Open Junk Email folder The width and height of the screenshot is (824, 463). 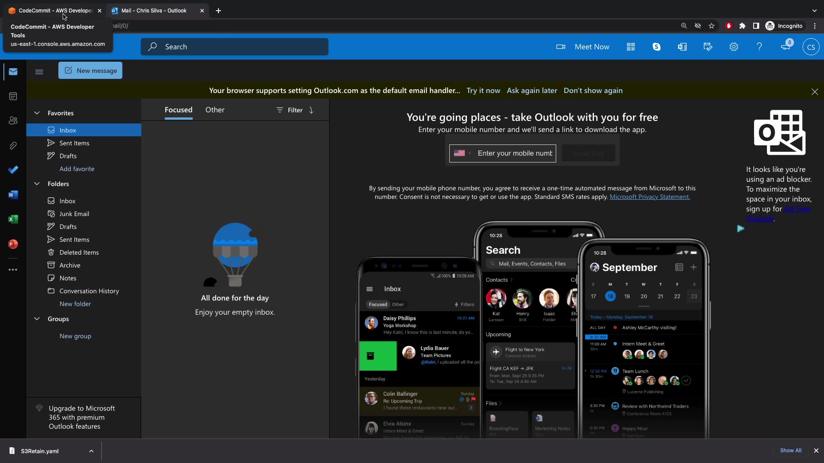pyautogui.click(x=74, y=214)
